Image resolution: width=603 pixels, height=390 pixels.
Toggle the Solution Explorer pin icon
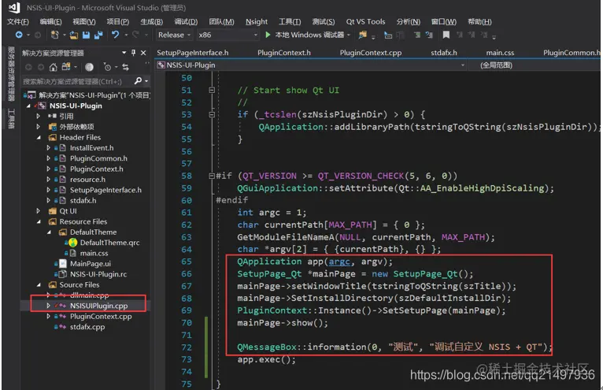coord(134,53)
